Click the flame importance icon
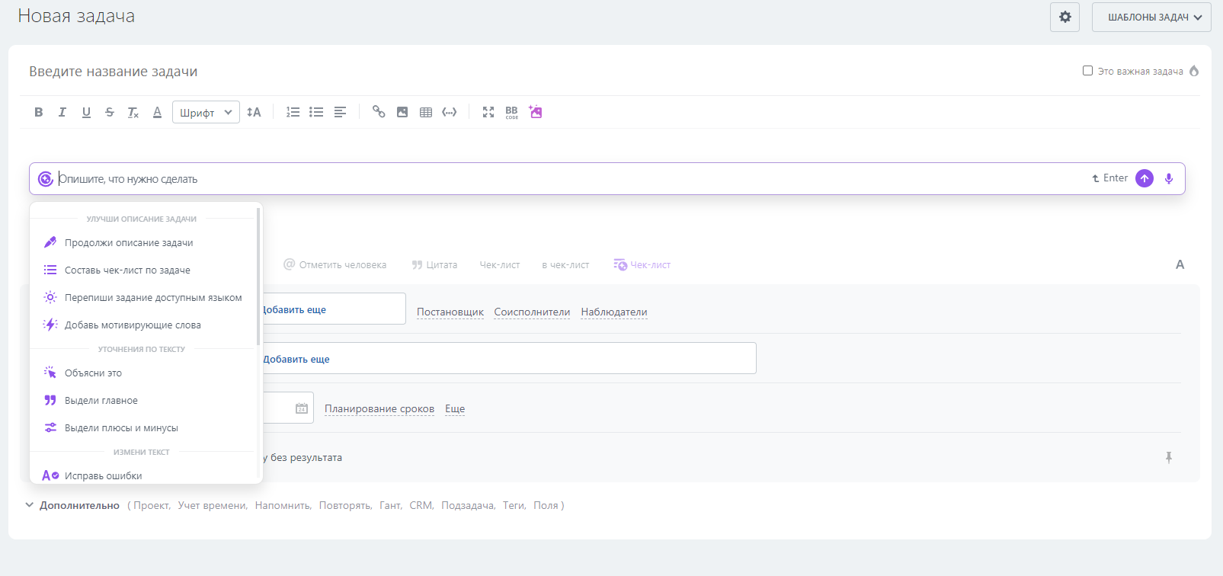This screenshot has height=576, width=1223. tap(1194, 71)
